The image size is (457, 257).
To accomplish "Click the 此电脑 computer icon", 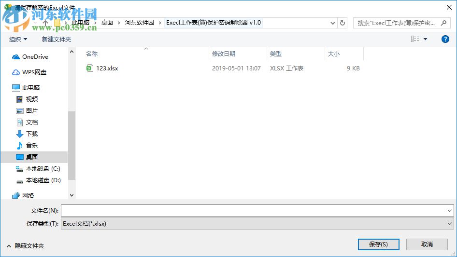I will tap(16, 88).
